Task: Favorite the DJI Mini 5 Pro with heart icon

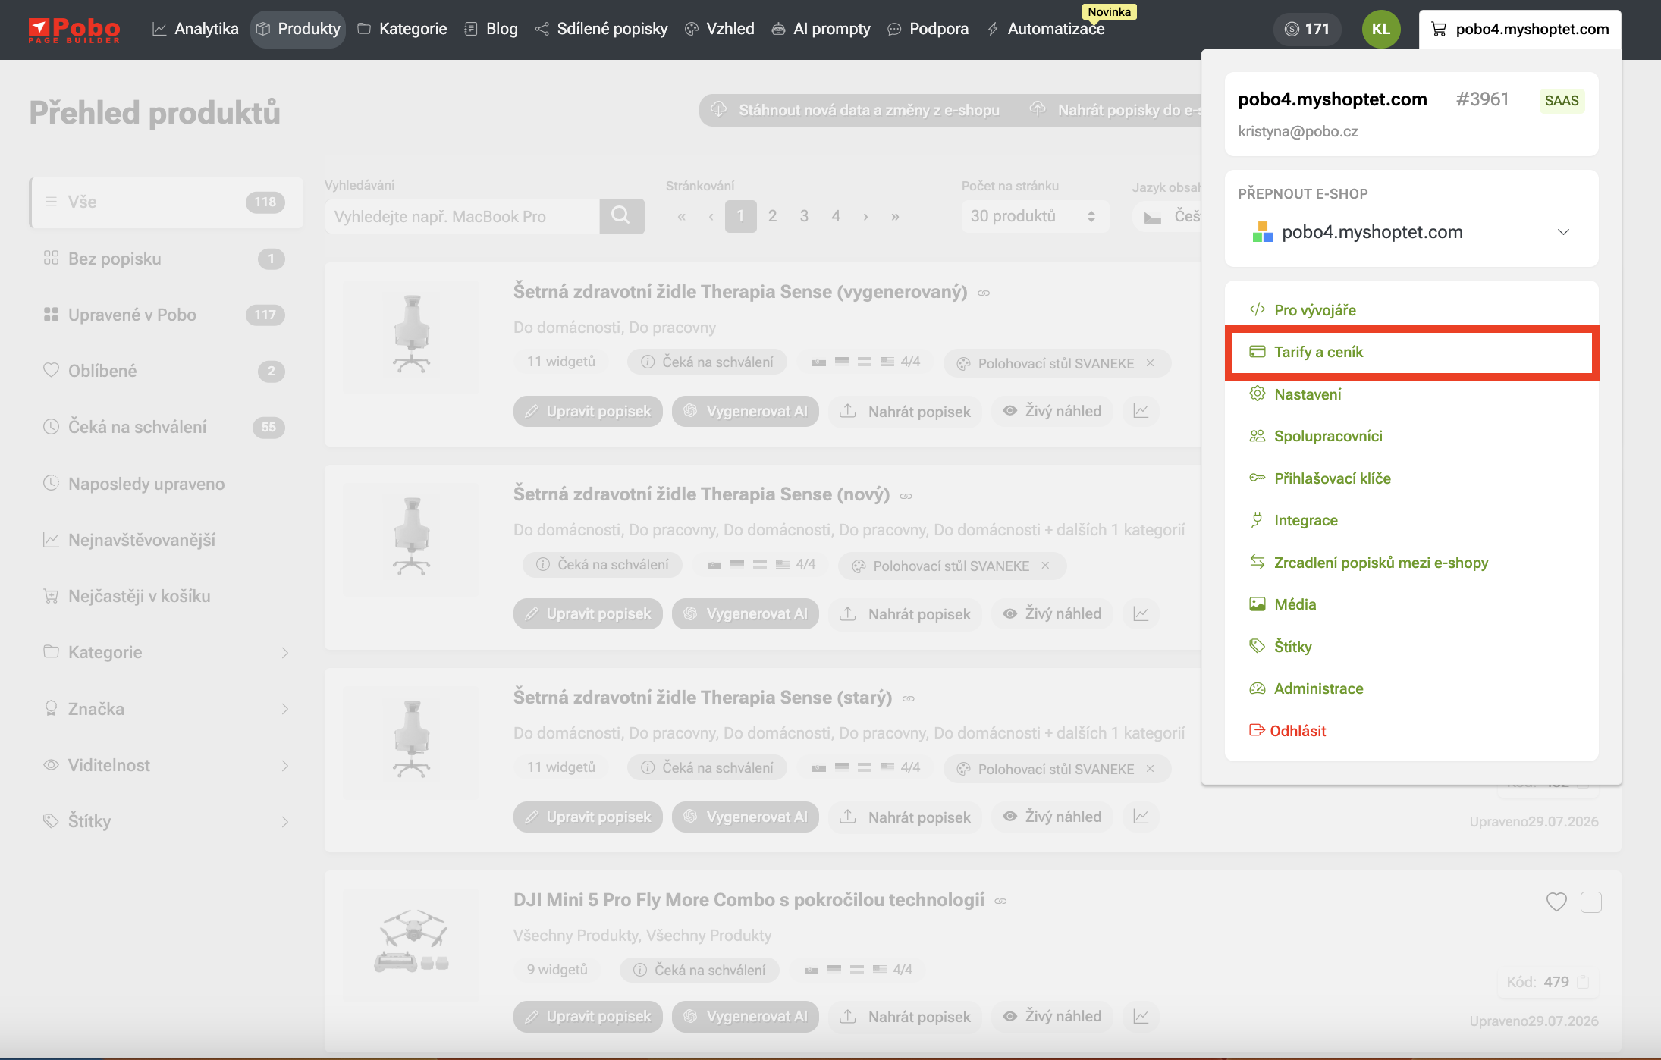Action: coord(1556,902)
